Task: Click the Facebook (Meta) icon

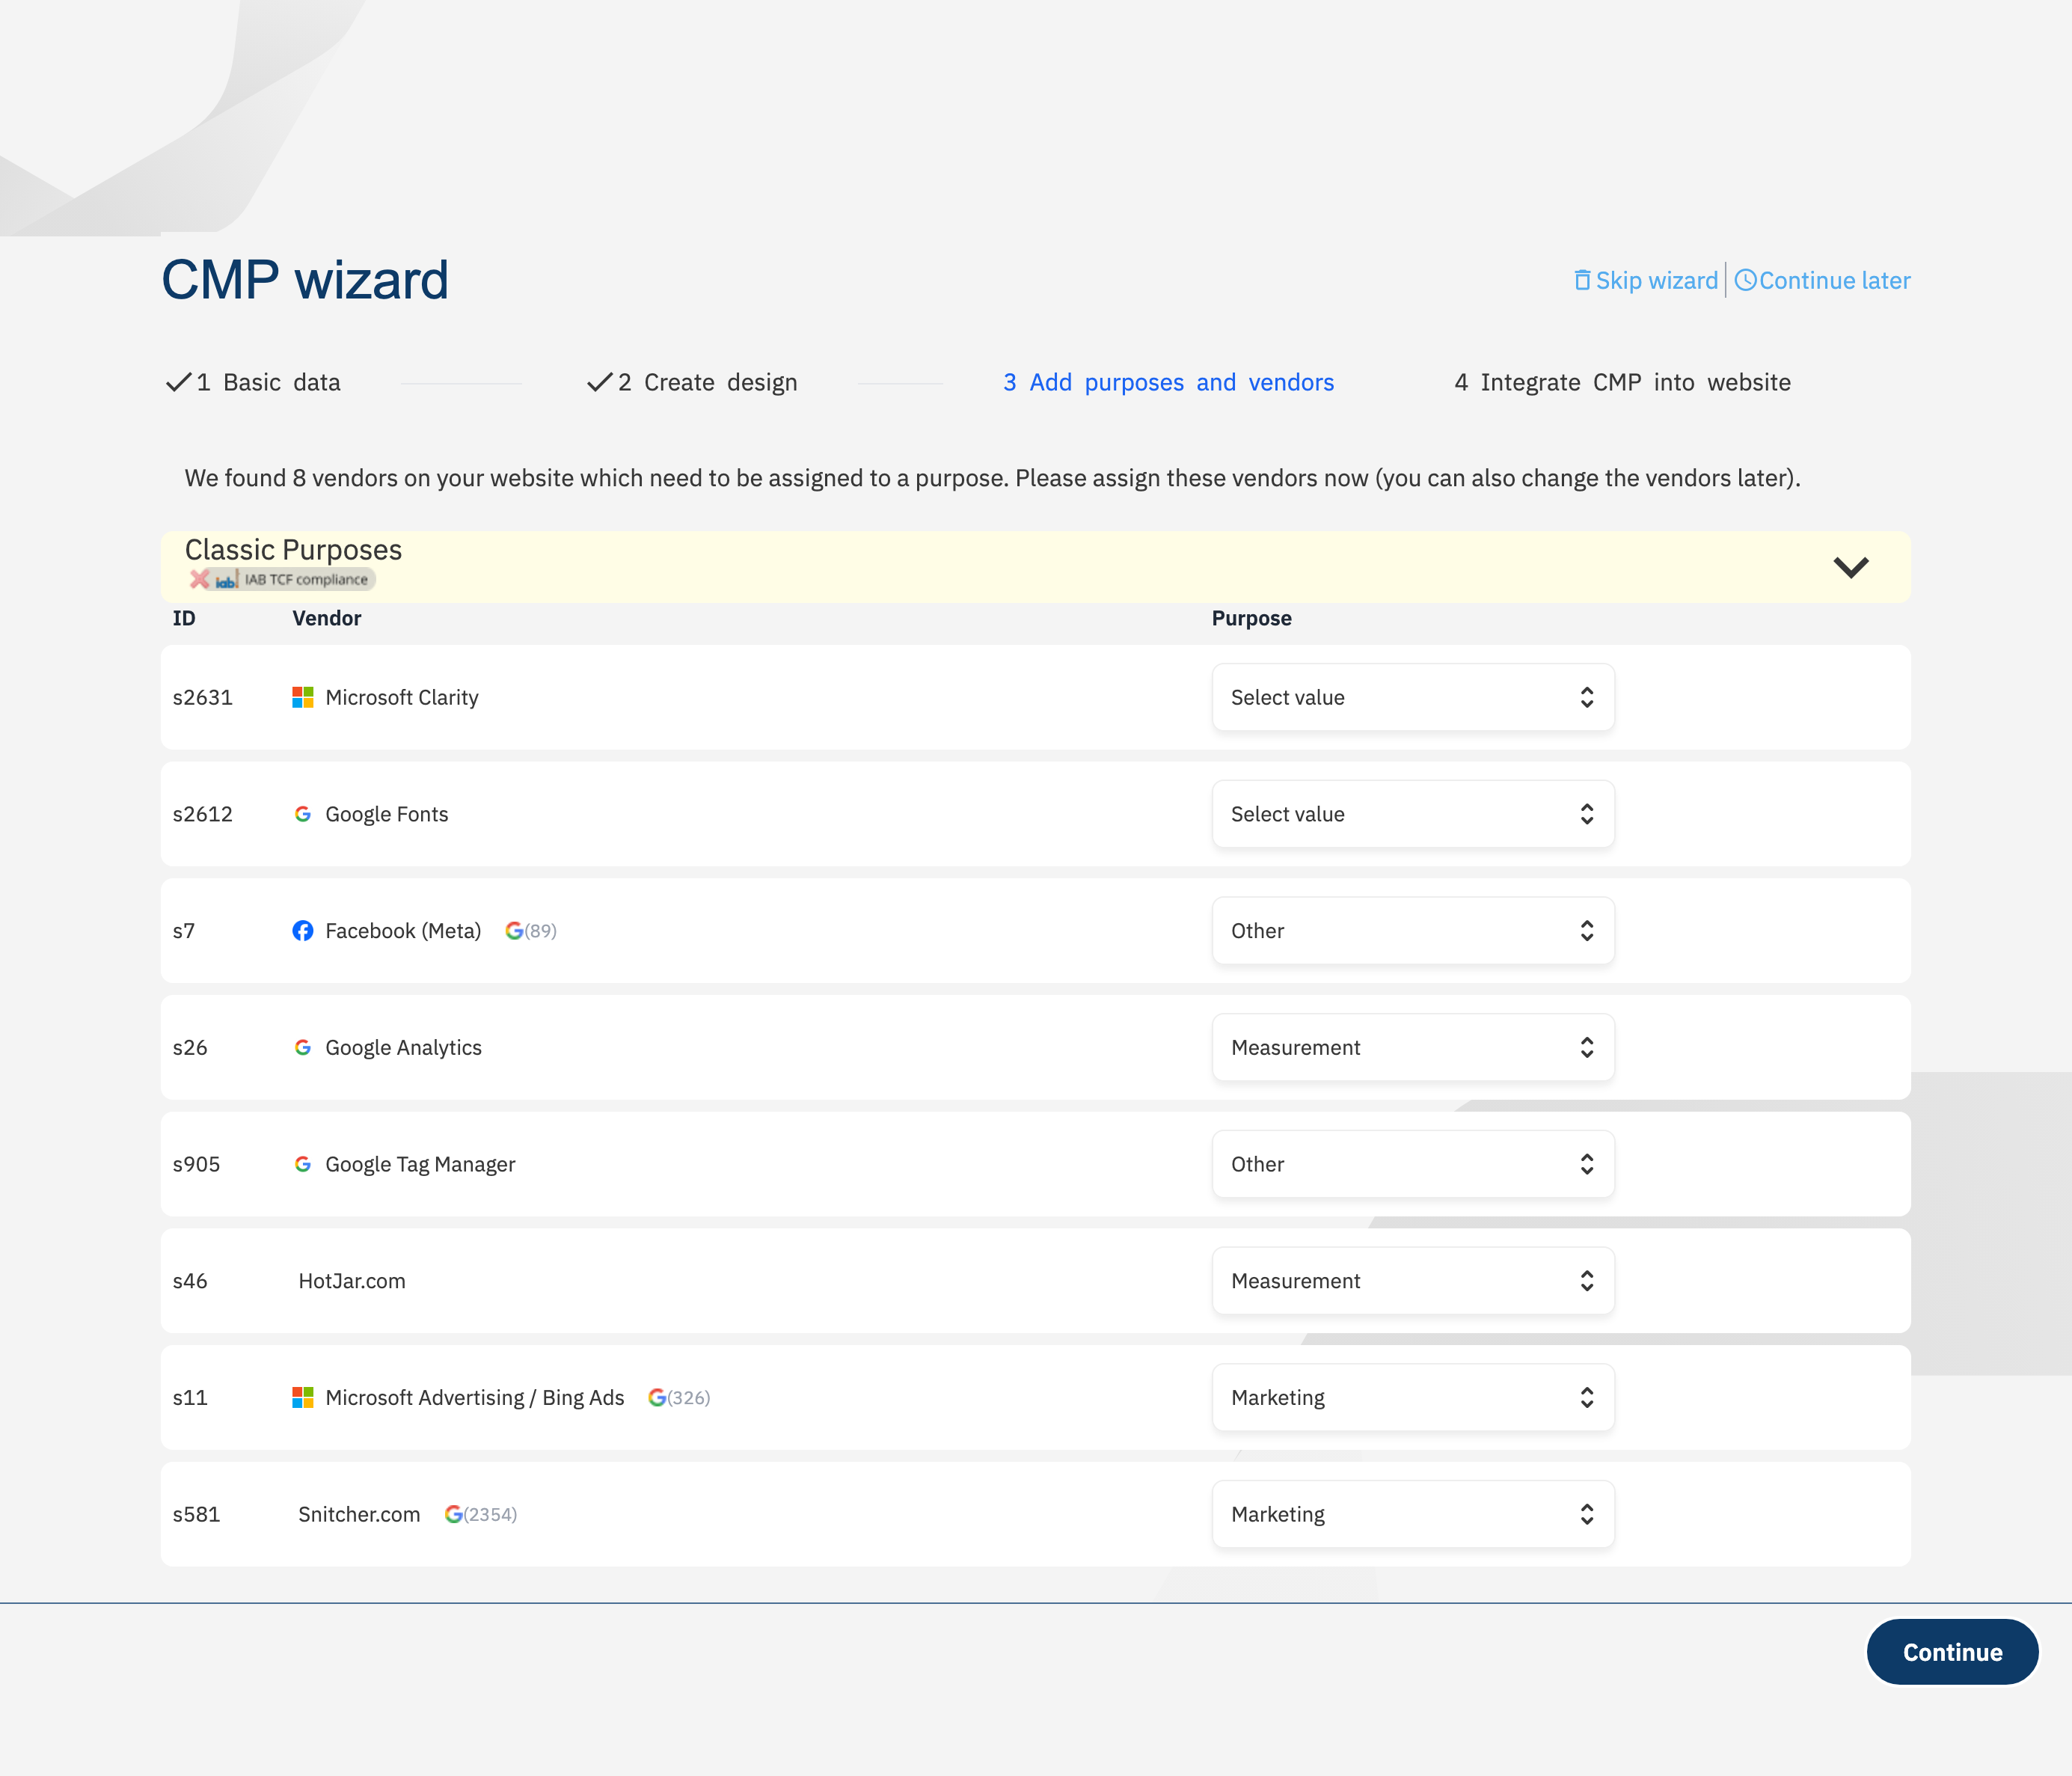Action: coord(302,930)
